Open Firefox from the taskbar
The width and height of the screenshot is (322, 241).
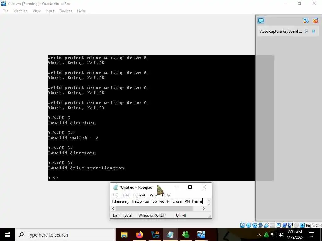139,235
